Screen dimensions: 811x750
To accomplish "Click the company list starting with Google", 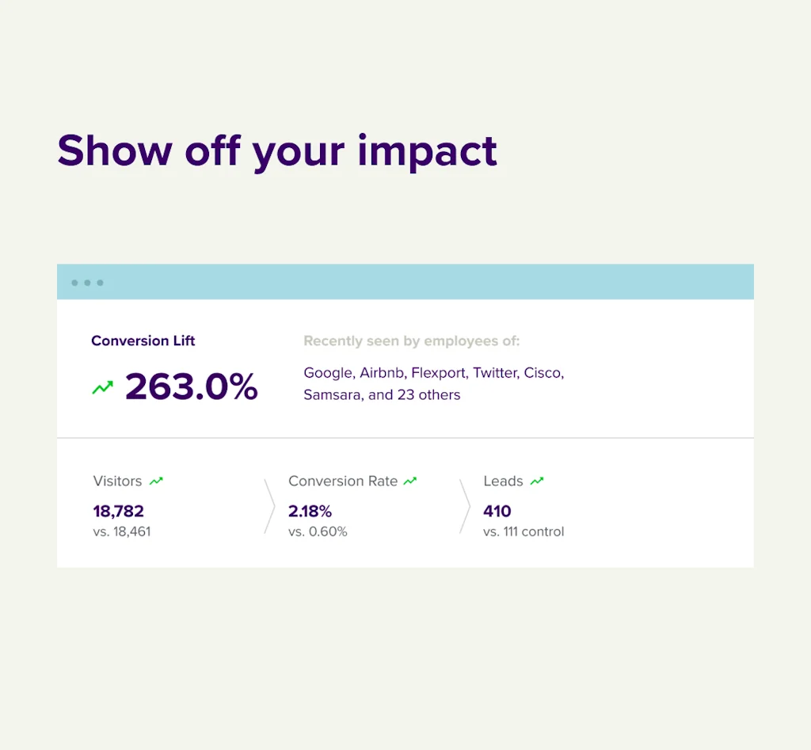I will point(433,372).
